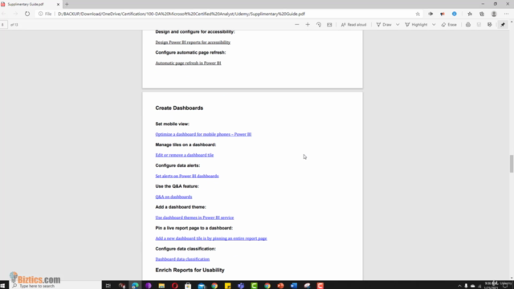Open File Explorer from the taskbar
The image size is (514, 289).
[x=161, y=286]
